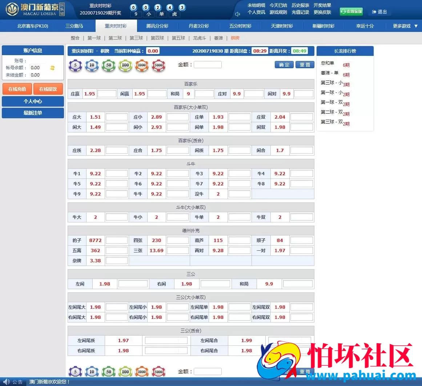Select the blue 5 betting chip

pyautogui.click(x=75, y=66)
